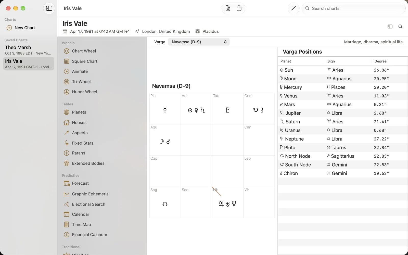The height and width of the screenshot is (255, 408).
Task: Select Iris Vale saved chart
Action: [x=29, y=64]
